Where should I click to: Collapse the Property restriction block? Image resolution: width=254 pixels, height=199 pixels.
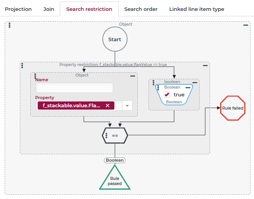point(205,66)
